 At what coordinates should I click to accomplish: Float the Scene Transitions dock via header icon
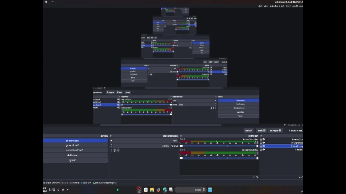pyautogui.click(x=111, y=136)
